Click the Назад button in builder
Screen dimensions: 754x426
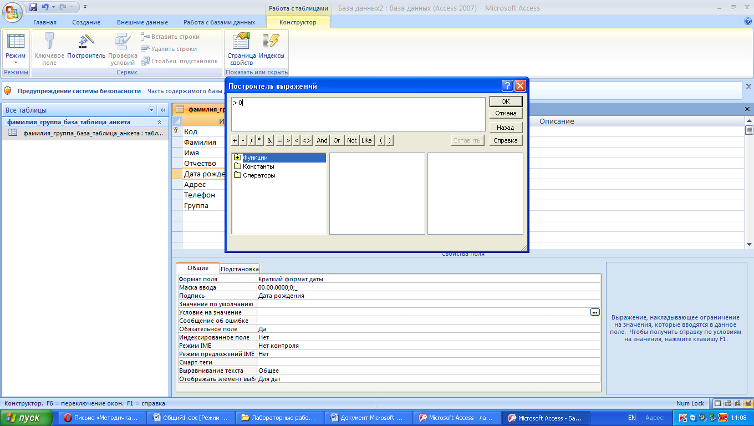pos(506,128)
